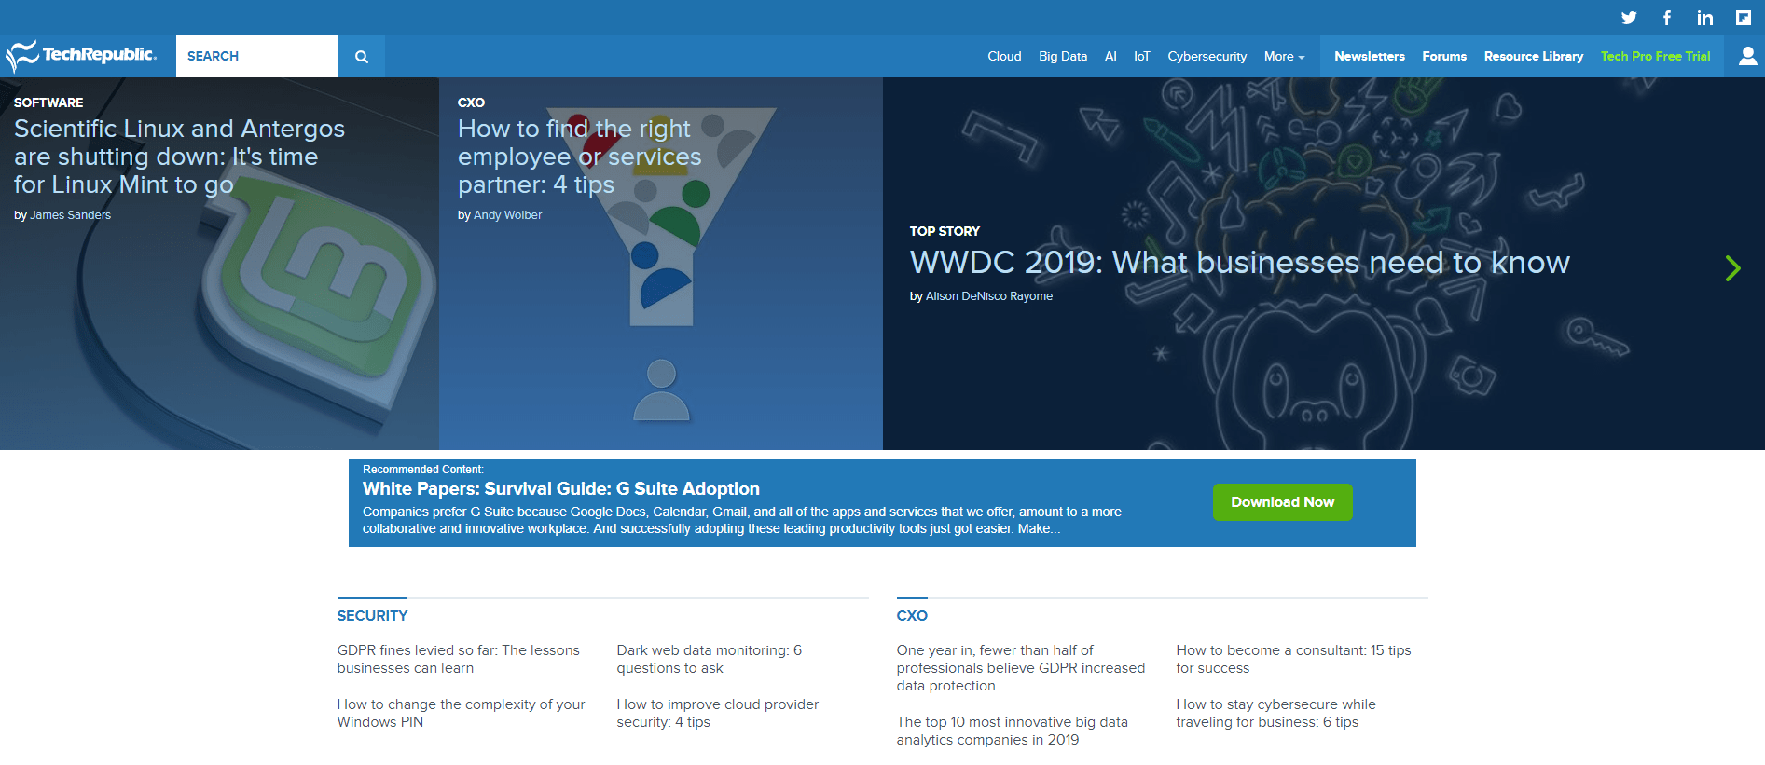Screen dimensions: 1765x765
Task: Read GDPR increased data protection article
Action: coord(1021,668)
